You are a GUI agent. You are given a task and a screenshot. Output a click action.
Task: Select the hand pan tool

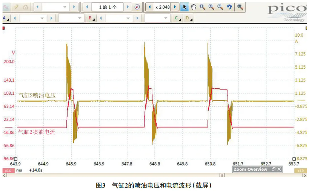pos(193,7)
